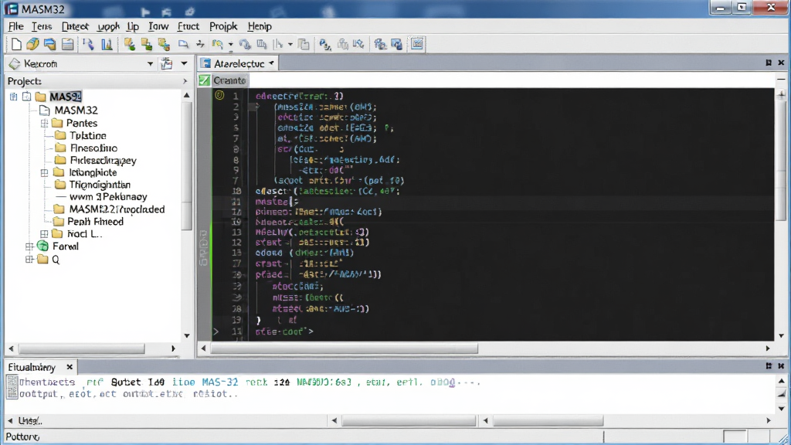Screen dimensions: 791x445
Task: Click the floppy disk Save toolbar icon
Action: [x=67, y=44]
